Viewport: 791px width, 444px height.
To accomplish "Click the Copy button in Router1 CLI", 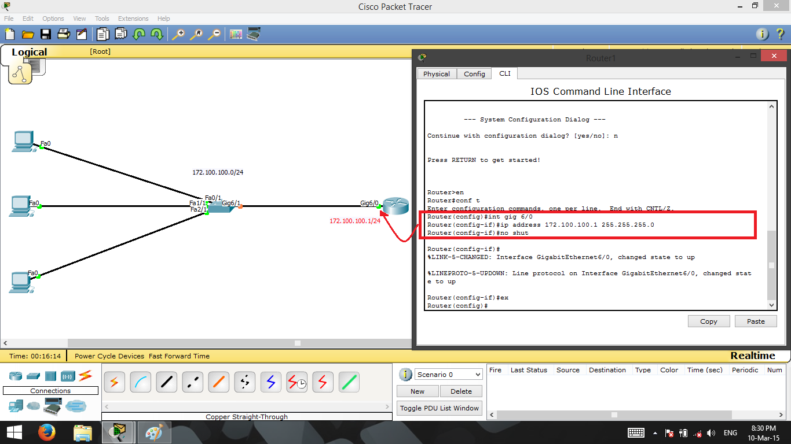I will coord(709,321).
